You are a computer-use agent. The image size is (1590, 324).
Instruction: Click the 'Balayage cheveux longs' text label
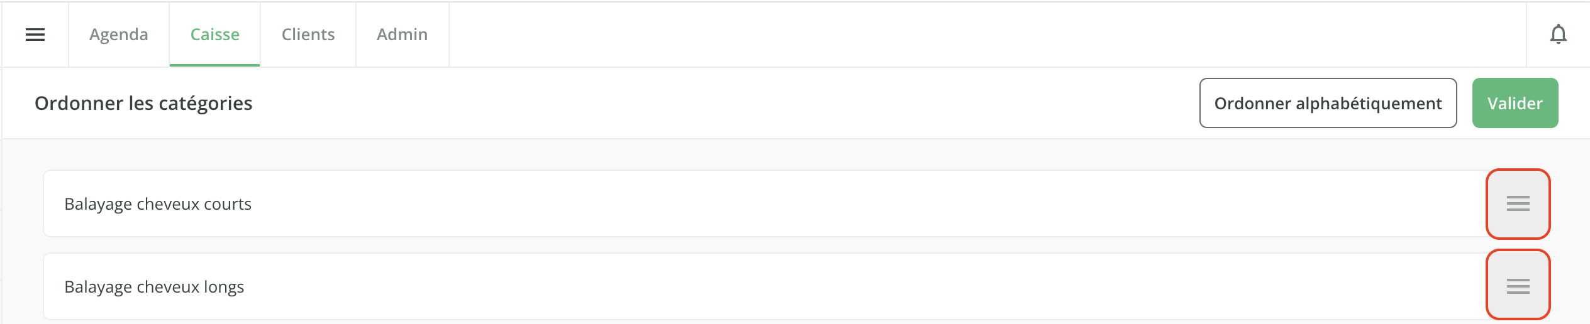coord(154,287)
